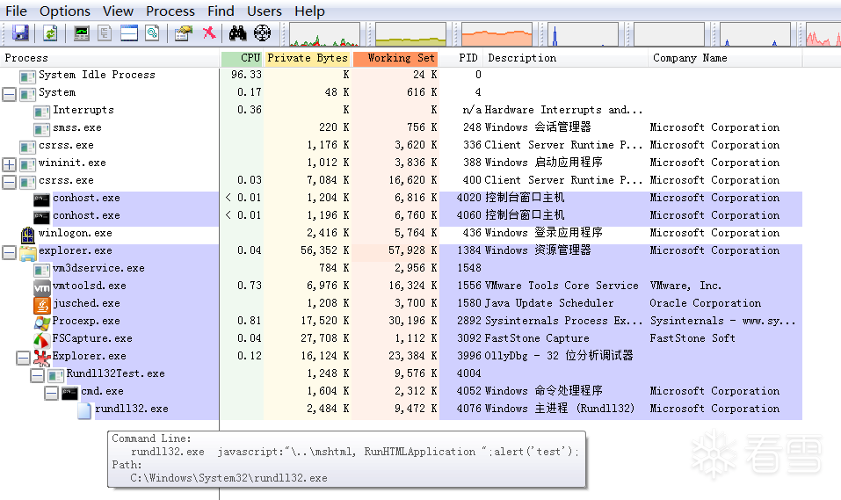Open the View menu
The height and width of the screenshot is (500, 841).
coord(118,11)
